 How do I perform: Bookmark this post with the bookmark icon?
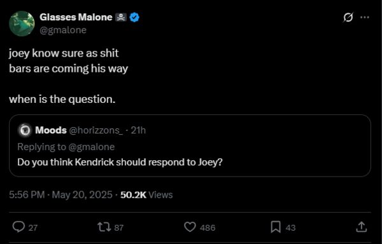[276, 227]
